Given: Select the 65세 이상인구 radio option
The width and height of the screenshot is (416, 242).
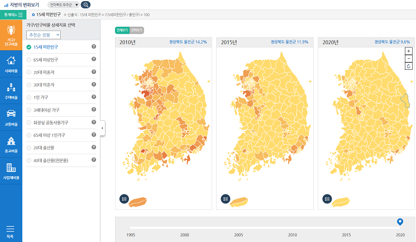Looking at the screenshot, I should click(28, 59).
